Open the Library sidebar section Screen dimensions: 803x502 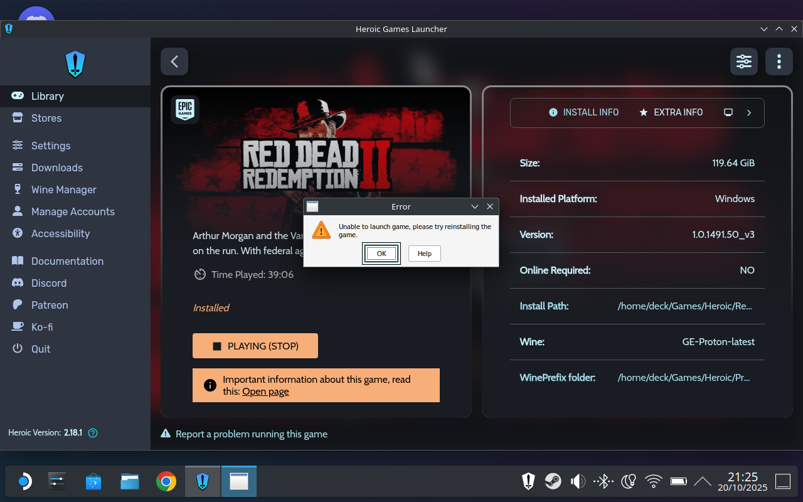point(75,96)
